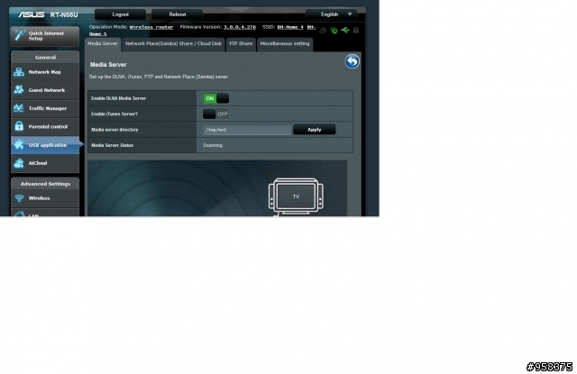Click the Media server directory field

click(247, 130)
